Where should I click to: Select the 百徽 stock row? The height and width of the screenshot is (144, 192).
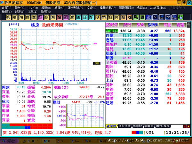(x=145, y=36)
